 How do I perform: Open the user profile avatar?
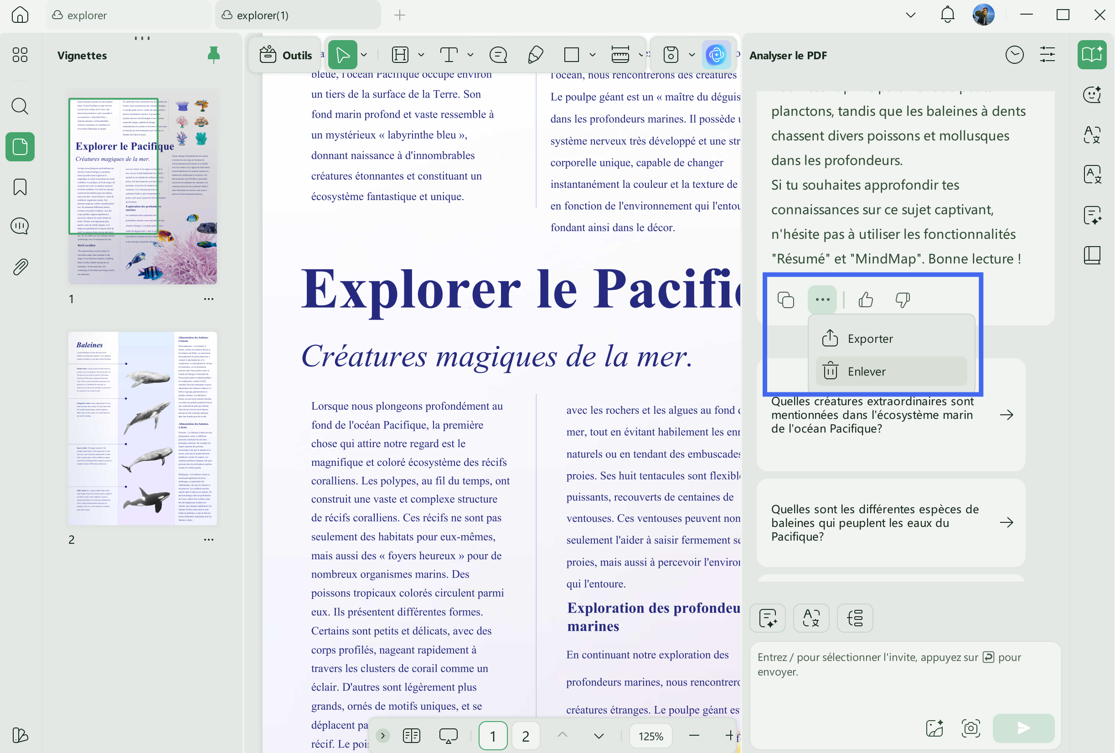point(984,15)
